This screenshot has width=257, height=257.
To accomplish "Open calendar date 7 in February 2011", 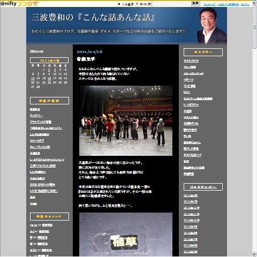I will (38, 74).
